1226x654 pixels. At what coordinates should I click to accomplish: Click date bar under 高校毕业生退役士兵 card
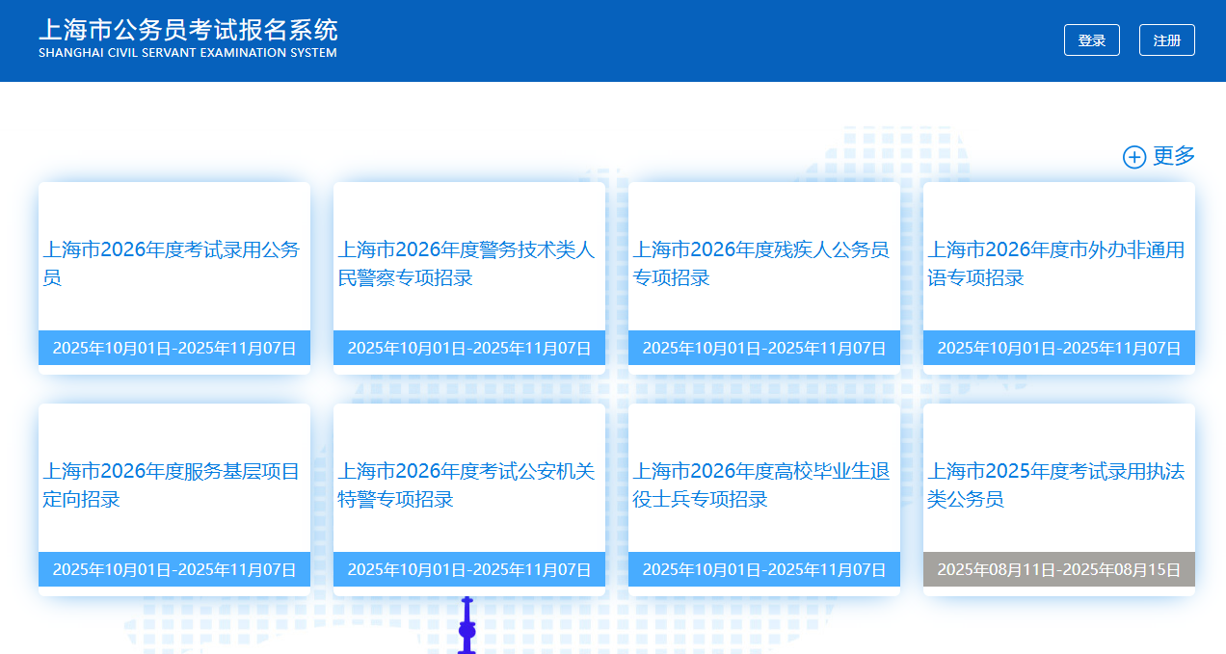click(764, 569)
